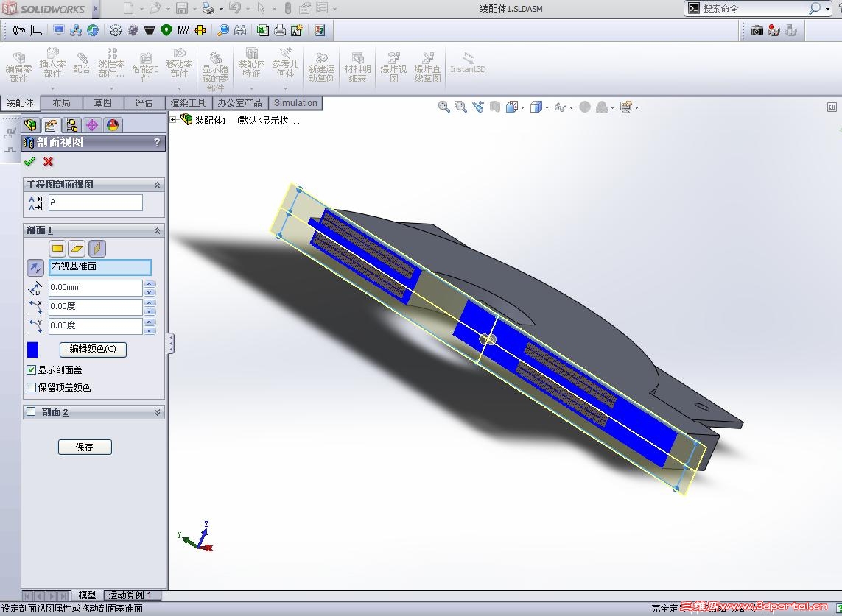Screen dimensions: 842x616
Task: Collapse the 剖面 1 group
Action: (158, 231)
